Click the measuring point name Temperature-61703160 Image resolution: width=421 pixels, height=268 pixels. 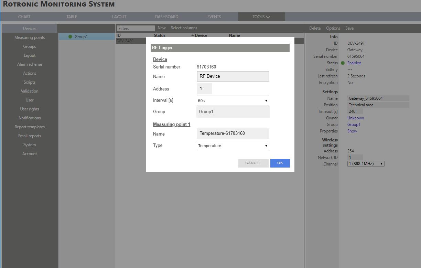[x=233, y=133]
